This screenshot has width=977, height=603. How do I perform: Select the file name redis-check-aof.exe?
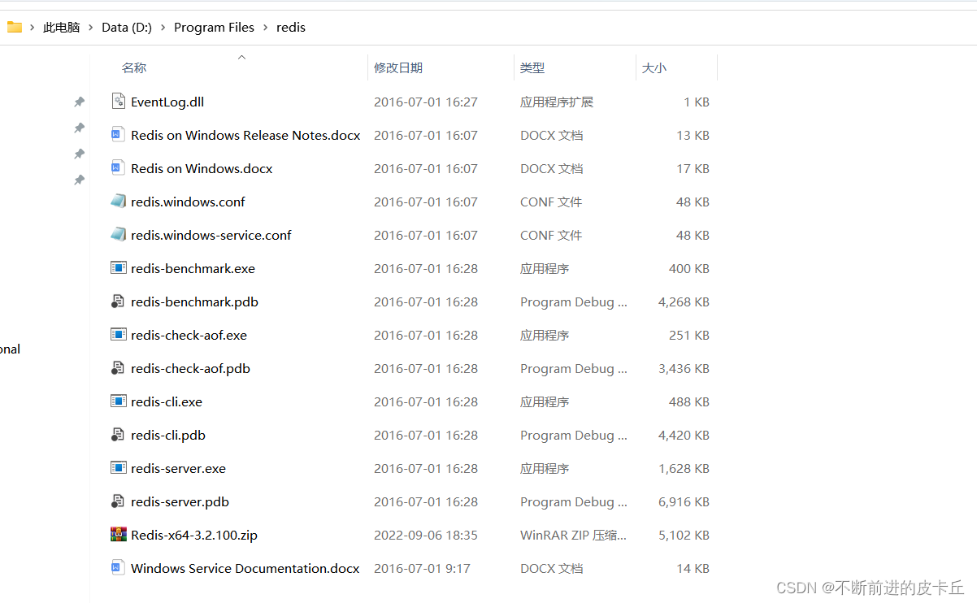[189, 335]
